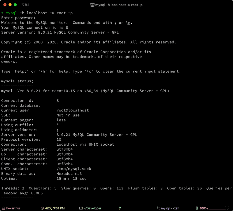Click the 'Connection id:' label
Viewport: 233px width, 211px height.
(17, 101)
